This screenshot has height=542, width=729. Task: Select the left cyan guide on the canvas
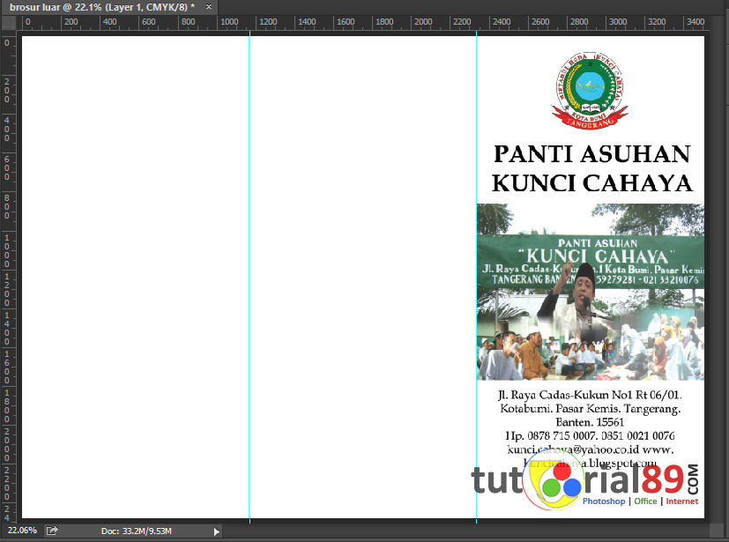pyautogui.click(x=250, y=264)
